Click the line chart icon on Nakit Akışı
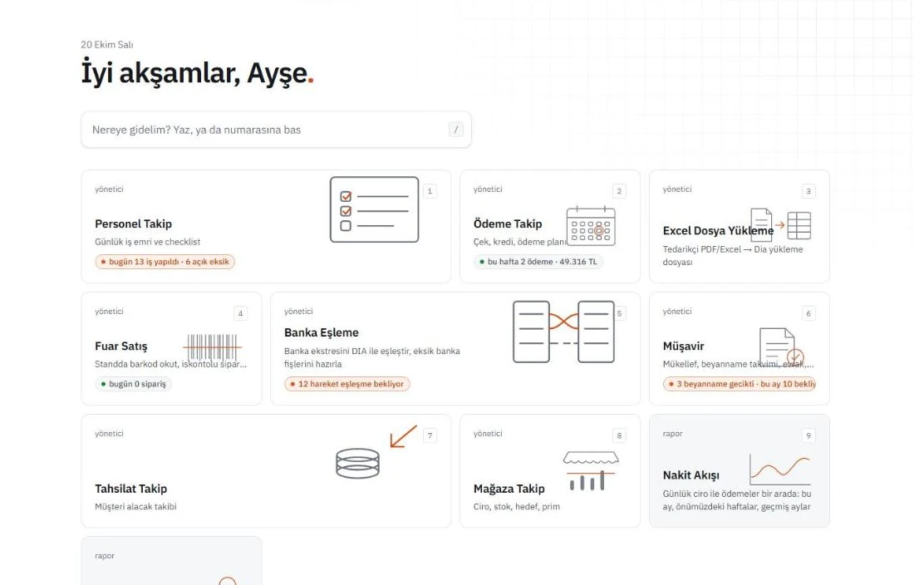Screen dimensions: 914x585 point(780,469)
